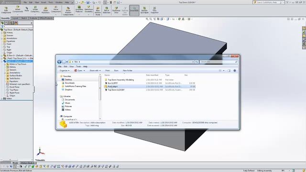Open the Organize dropdown in Explorer
Screen dimensions: 306x172
pyautogui.click(x=65, y=71)
